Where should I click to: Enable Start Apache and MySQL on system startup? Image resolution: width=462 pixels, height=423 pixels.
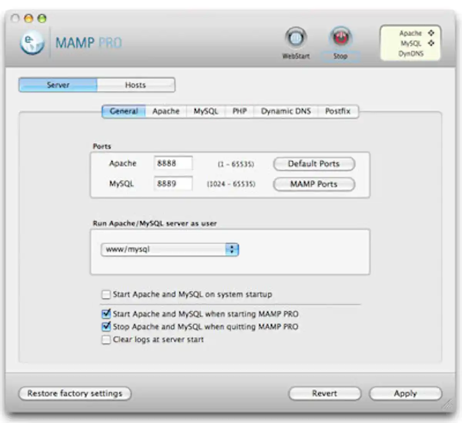(106, 295)
